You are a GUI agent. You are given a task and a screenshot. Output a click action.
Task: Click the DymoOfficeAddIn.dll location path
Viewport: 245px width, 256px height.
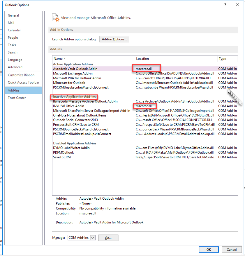(175, 148)
